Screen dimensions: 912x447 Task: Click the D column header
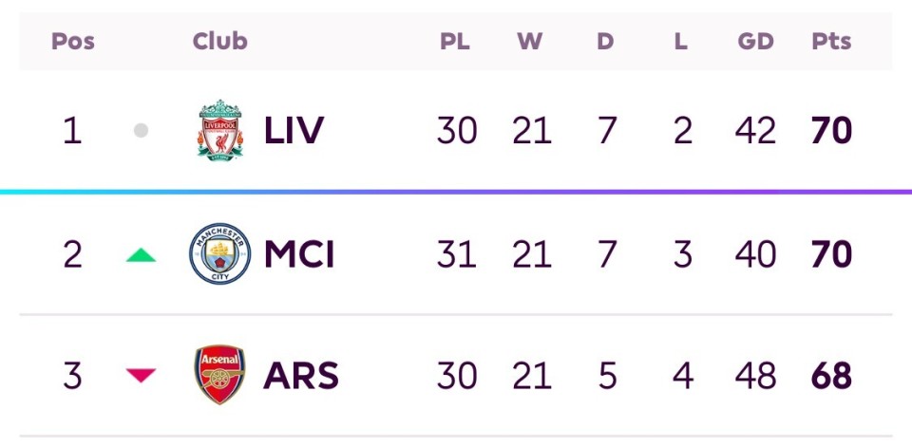(x=605, y=42)
